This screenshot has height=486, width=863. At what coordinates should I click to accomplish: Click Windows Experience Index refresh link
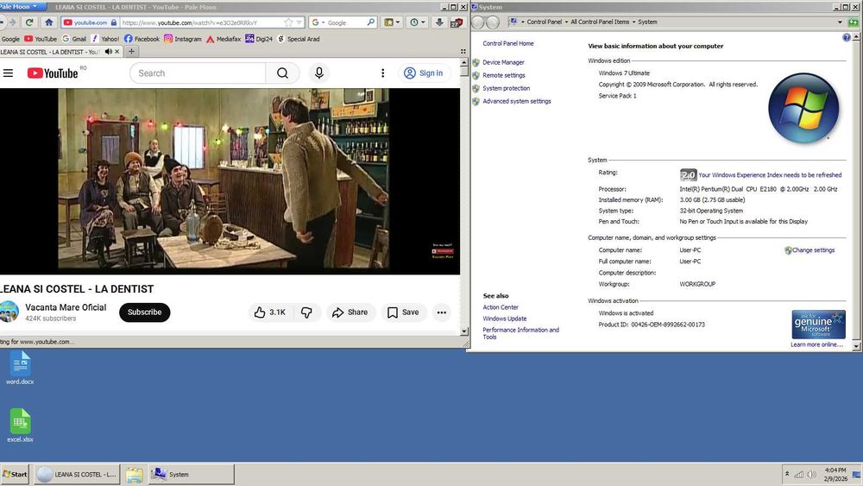770,175
